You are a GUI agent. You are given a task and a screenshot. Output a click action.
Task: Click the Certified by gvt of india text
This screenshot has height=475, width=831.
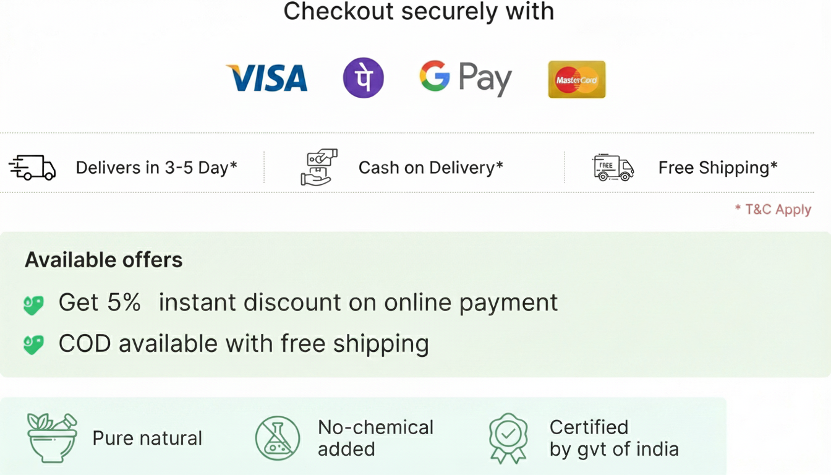[x=613, y=438]
